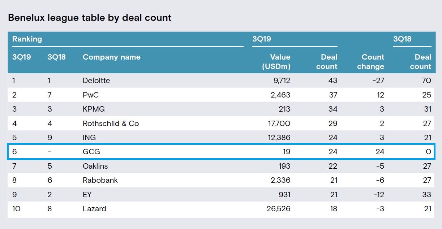The height and width of the screenshot is (229, 442).
Task: Click Rabobank's count change "-6"
Action: point(380,180)
